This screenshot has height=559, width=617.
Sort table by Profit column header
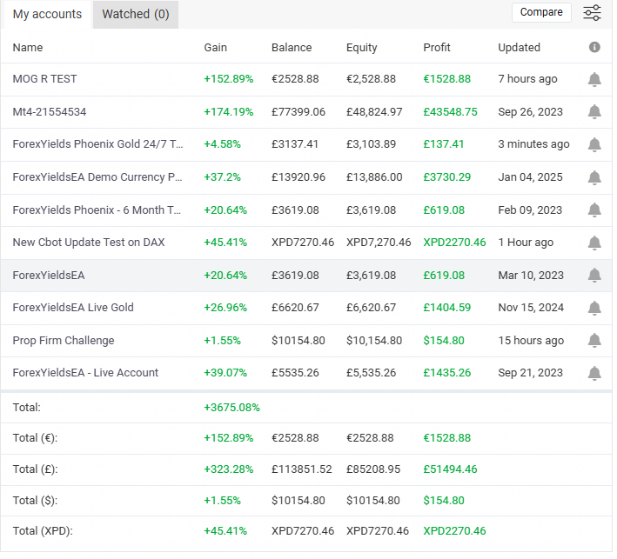tap(437, 48)
